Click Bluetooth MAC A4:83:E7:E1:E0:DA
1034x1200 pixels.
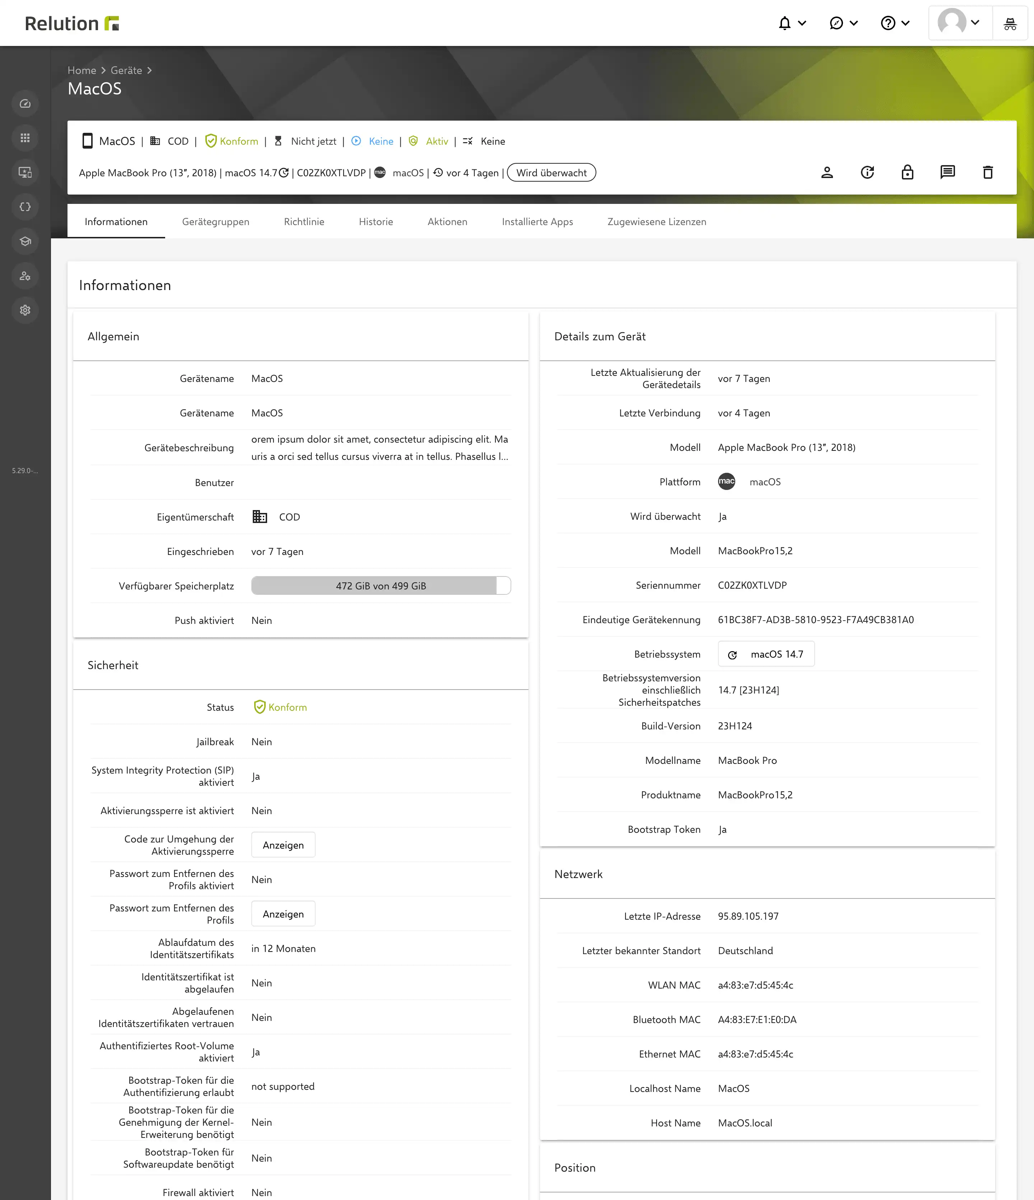tap(757, 1019)
